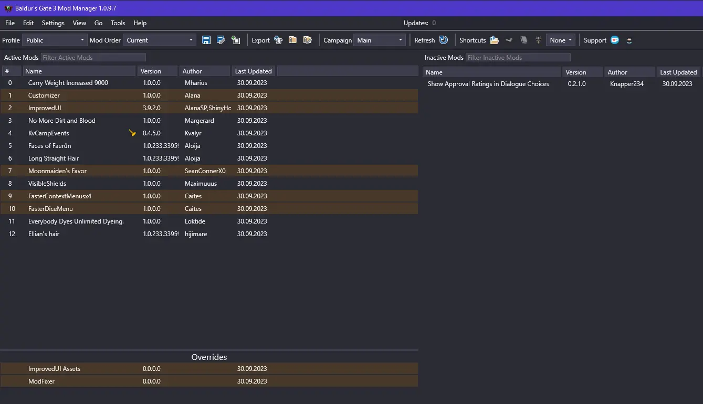Click the second Export icon, the yellow folder
The image size is (703, 404).
click(x=293, y=40)
